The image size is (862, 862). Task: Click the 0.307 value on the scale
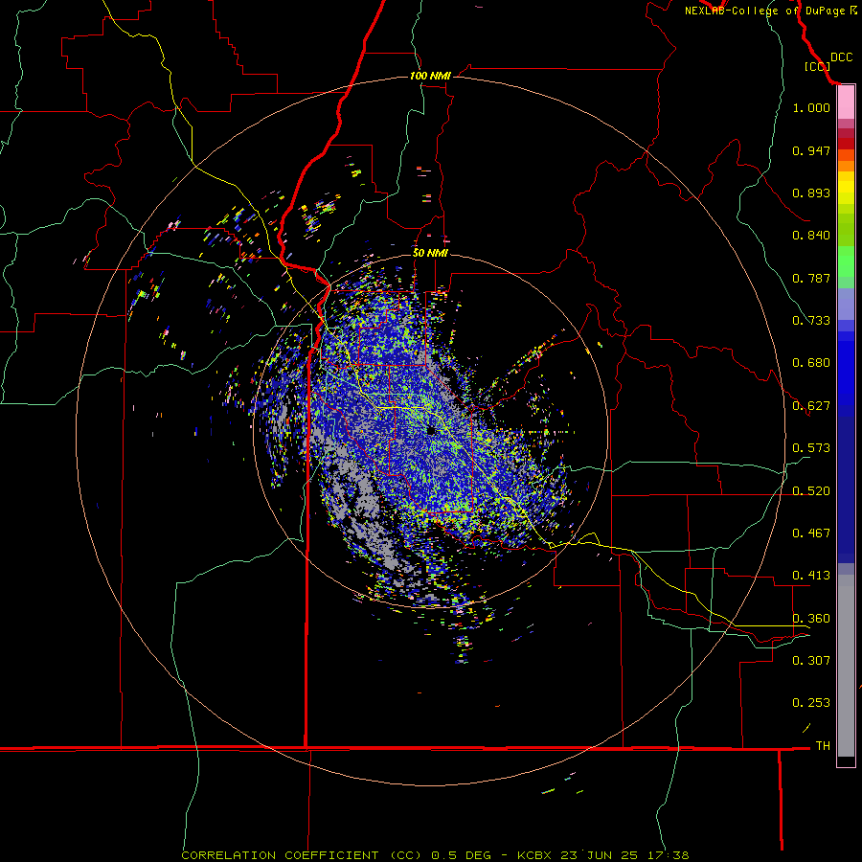811,661
